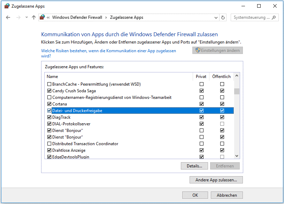This screenshot has width=284, height=204.
Task: Go back with the left arrow
Action: point(8,17)
